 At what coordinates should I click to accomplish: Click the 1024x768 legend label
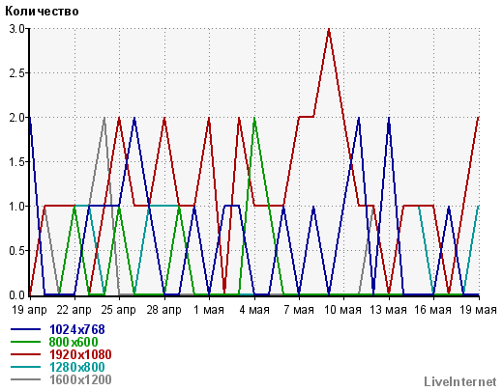coord(77,329)
